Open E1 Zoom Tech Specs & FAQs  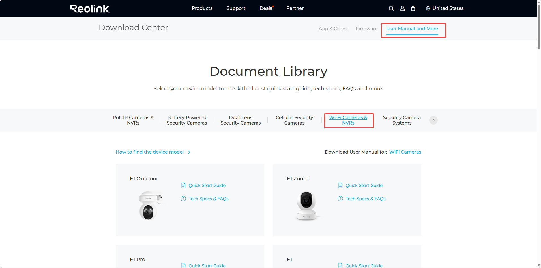(366, 199)
